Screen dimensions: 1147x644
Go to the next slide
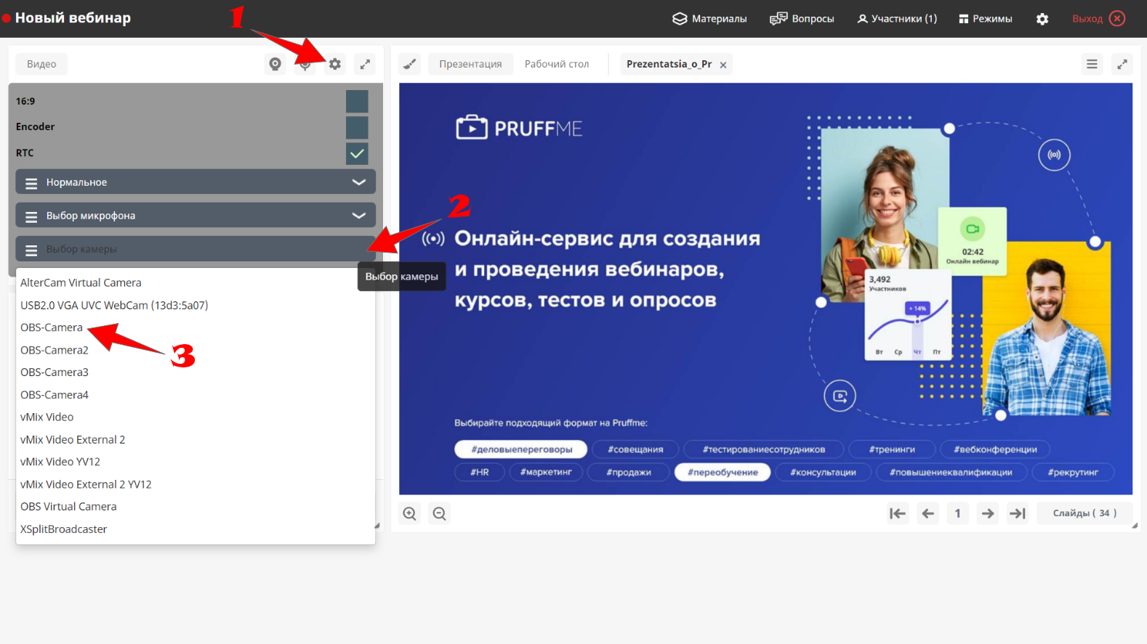point(988,513)
